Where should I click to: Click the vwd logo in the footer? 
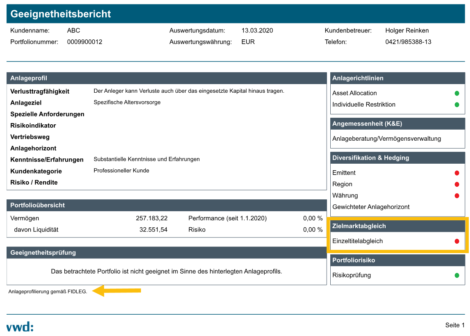pyautogui.click(x=20, y=327)
